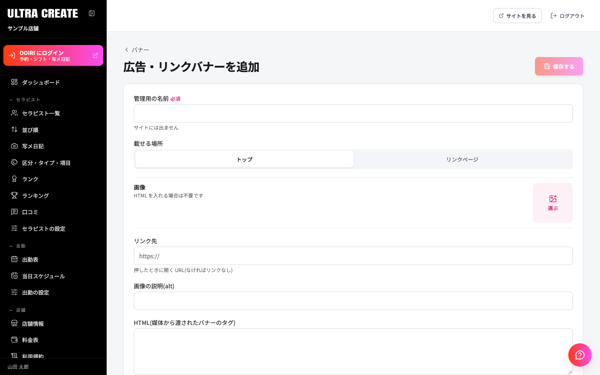Click サイトを見る button
The height and width of the screenshot is (375, 600).
pyautogui.click(x=517, y=16)
